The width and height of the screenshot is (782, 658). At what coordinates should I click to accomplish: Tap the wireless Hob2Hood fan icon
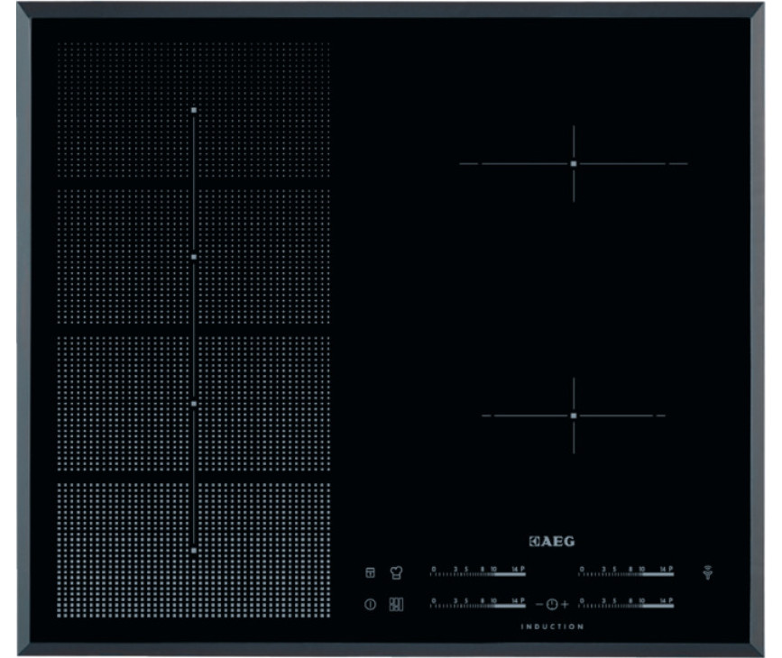(708, 572)
